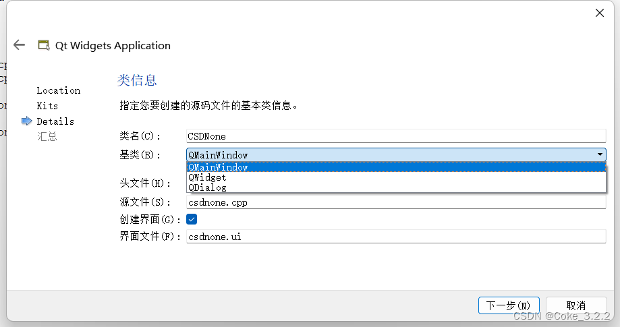Click the 类信息 page heading

click(x=137, y=80)
